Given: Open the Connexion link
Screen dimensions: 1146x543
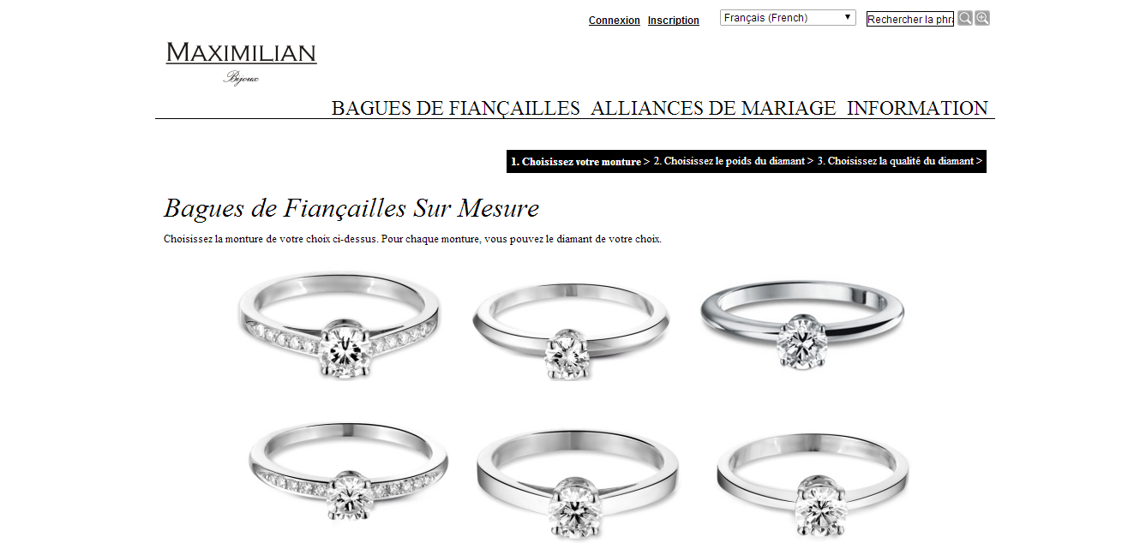Looking at the screenshot, I should pos(614,21).
